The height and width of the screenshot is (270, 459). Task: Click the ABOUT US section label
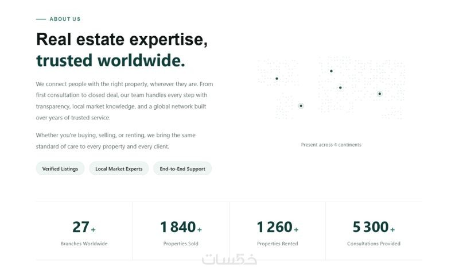tap(65, 19)
